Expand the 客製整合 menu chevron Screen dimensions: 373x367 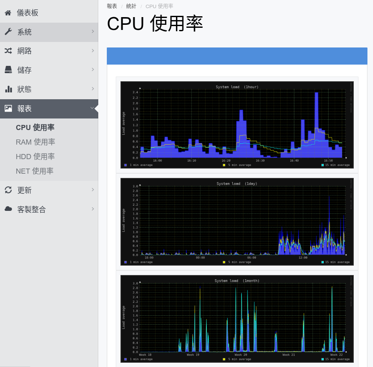coord(93,209)
